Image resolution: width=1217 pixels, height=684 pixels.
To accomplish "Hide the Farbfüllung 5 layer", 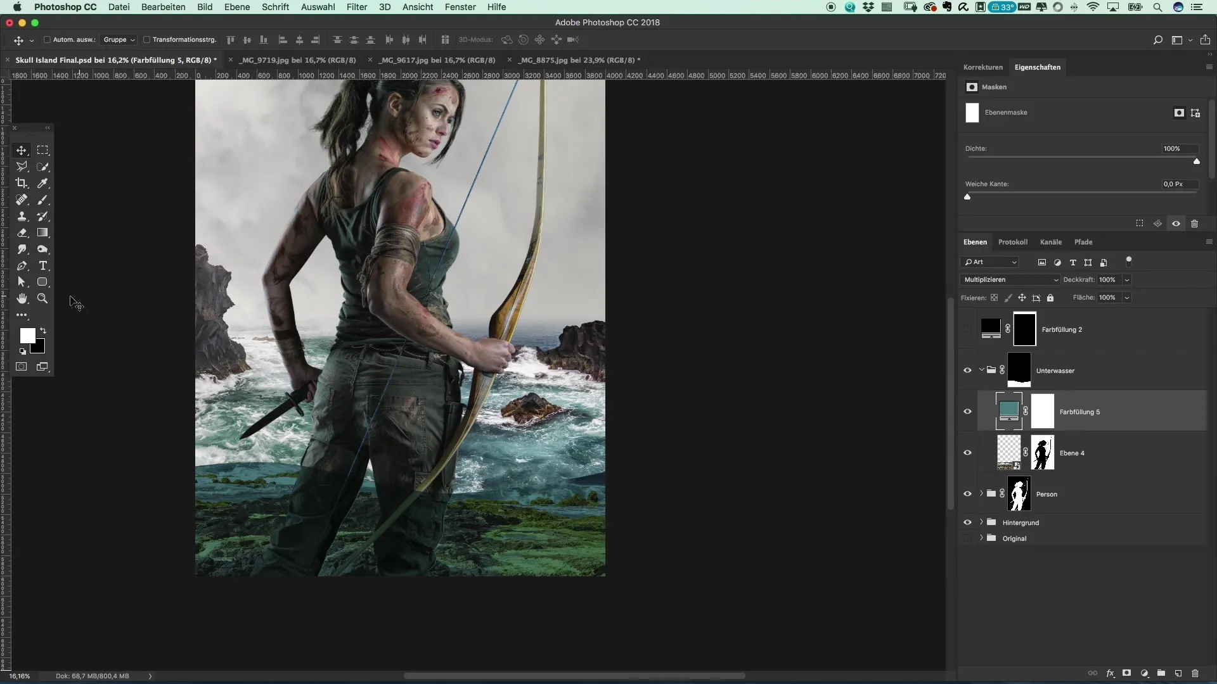I will (x=967, y=412).
